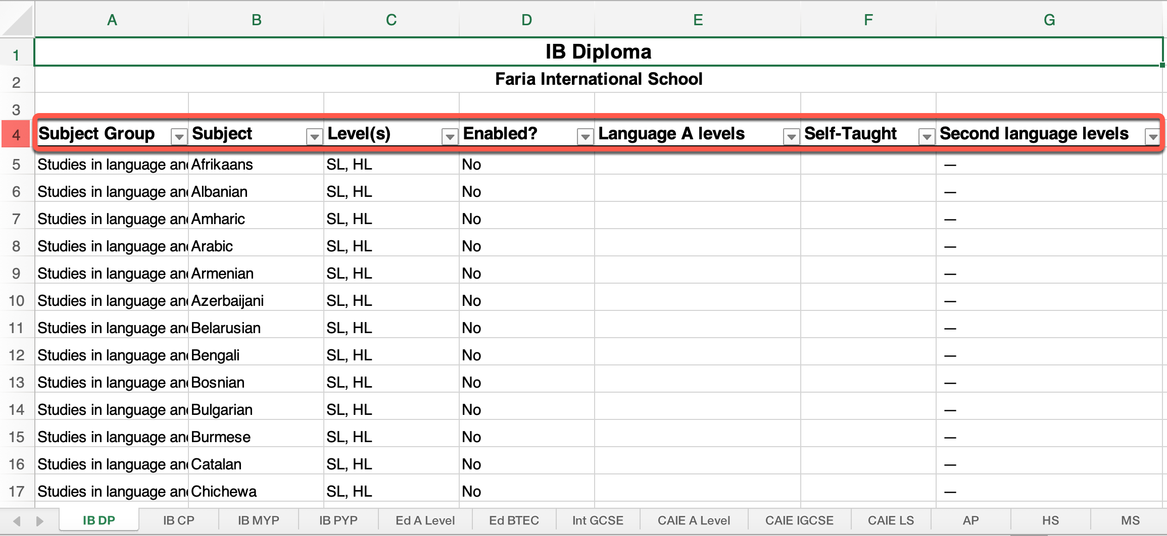
Task: Open the CAIE A Level sheet tab
Action: (694, 520)
